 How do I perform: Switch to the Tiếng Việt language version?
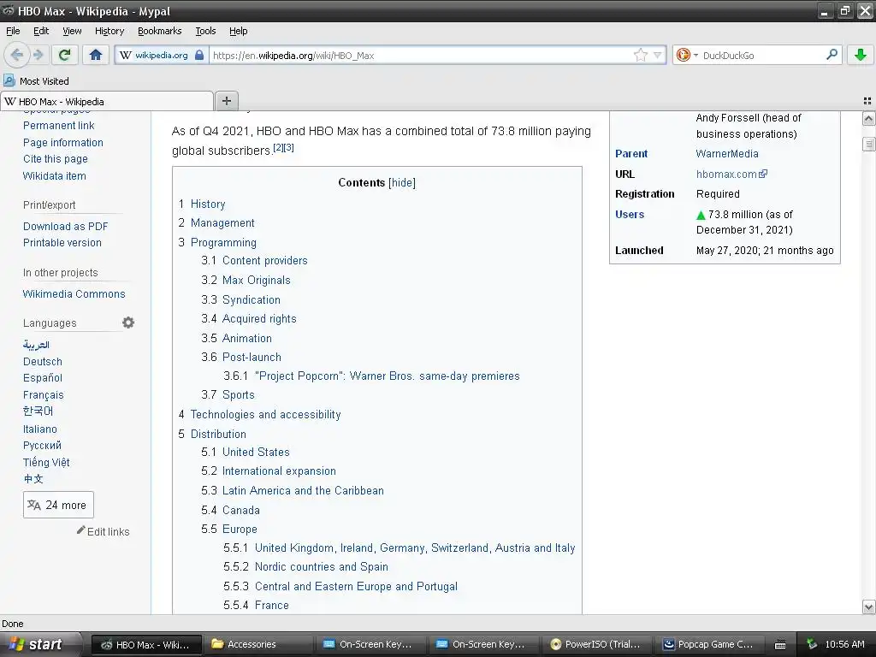(46, 462)
